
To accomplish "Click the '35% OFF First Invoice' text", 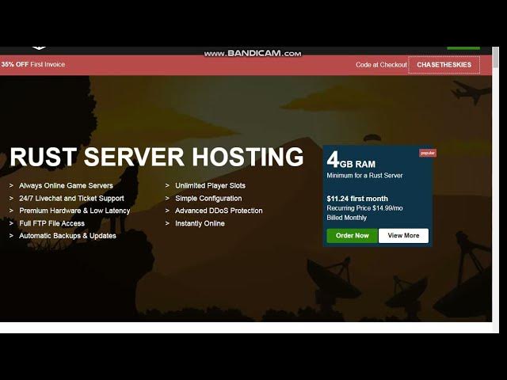I will [33, 64].
